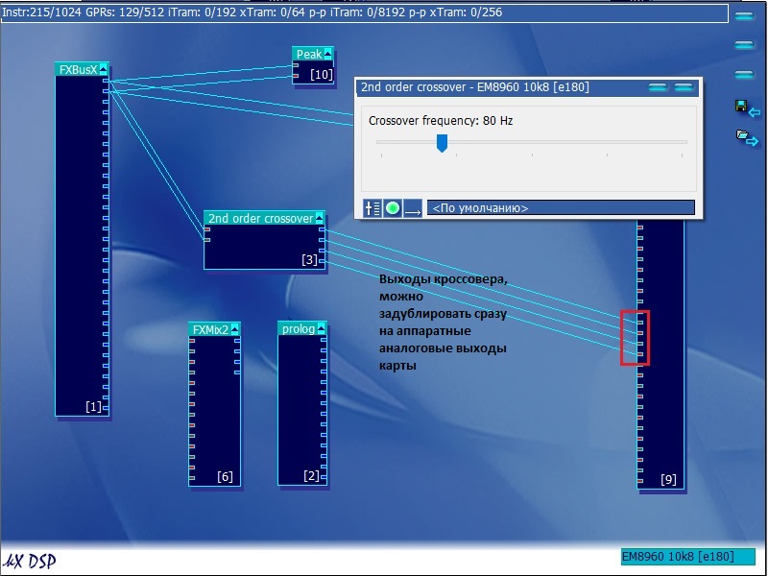The width and height of the screenshot is (769, 576).
Task: Collapse the prolog module with its arrow
Action: click(321, 328)
